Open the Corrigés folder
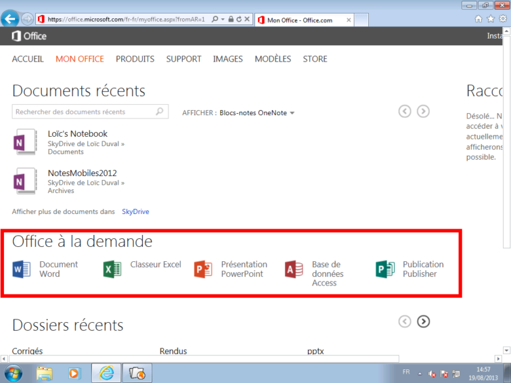The height and width of the screenshot is (383, 511). tap(27, 351)
